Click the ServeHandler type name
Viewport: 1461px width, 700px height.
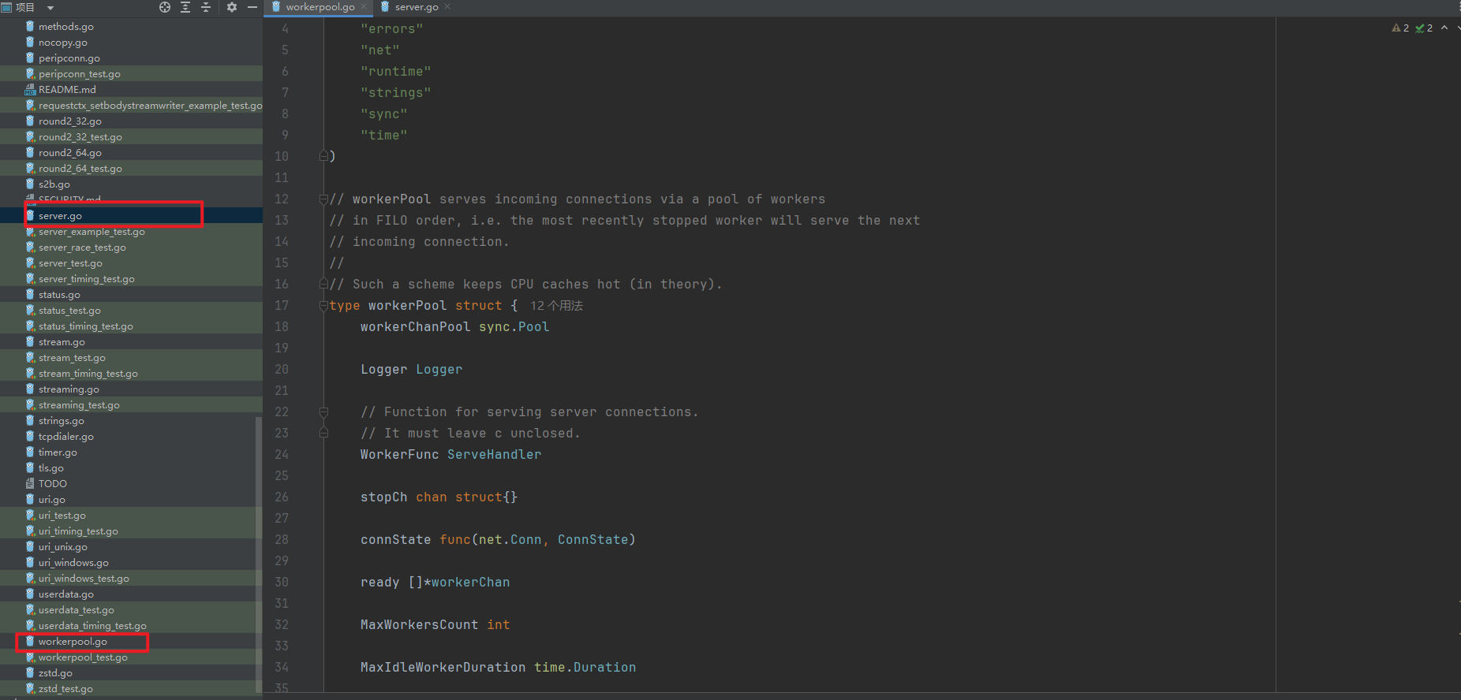494,455
